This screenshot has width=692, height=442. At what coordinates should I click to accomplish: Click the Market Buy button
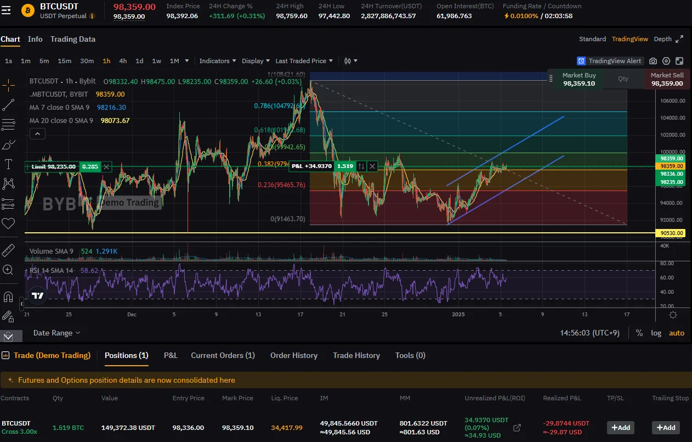coord(578,79)
